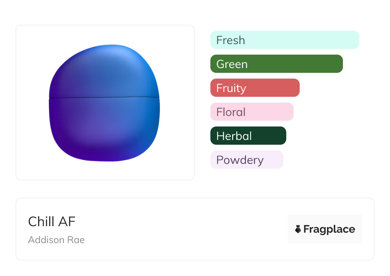Click the Addison Rae brand name
Image resolution: width=390 pixels, height=276 pixels.
pyautogui.click(x=56, y=240)
